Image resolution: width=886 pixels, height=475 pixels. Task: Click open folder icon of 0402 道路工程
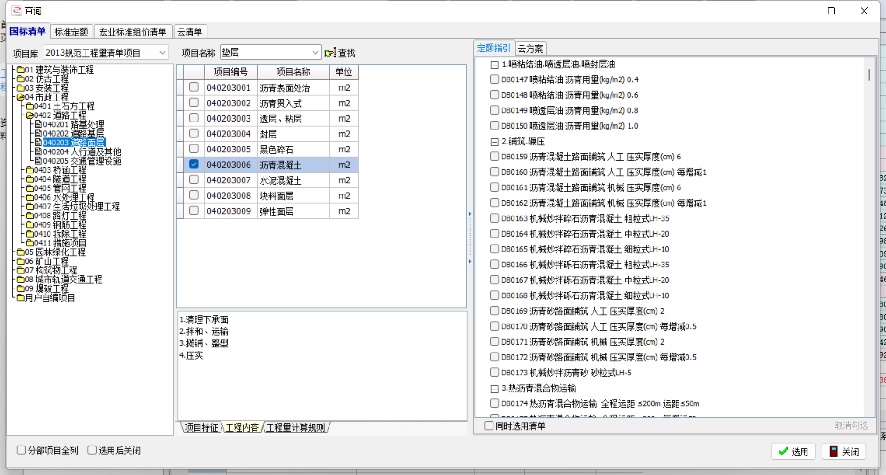pos(30,115)
